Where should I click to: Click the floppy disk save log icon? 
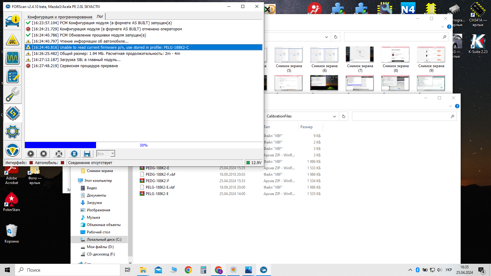click(x=87, y=154)
